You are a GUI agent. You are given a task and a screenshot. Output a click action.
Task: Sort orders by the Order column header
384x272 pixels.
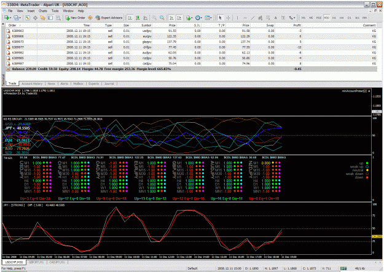(x=22, y=25)
